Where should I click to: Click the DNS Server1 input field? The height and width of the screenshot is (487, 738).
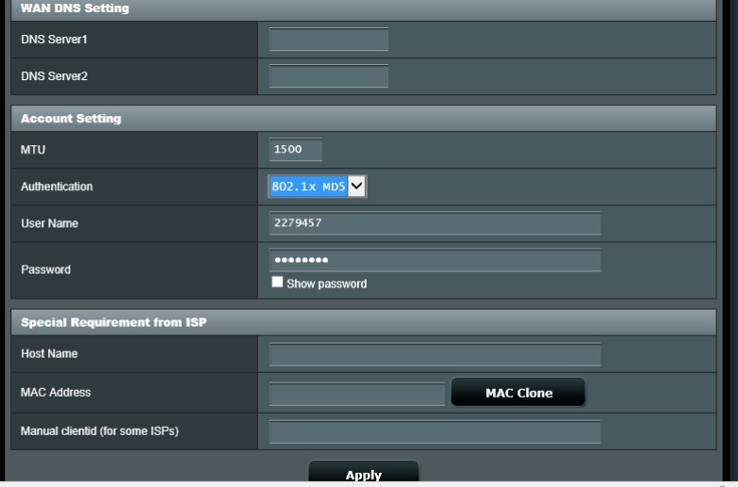[x=328, y=40]
